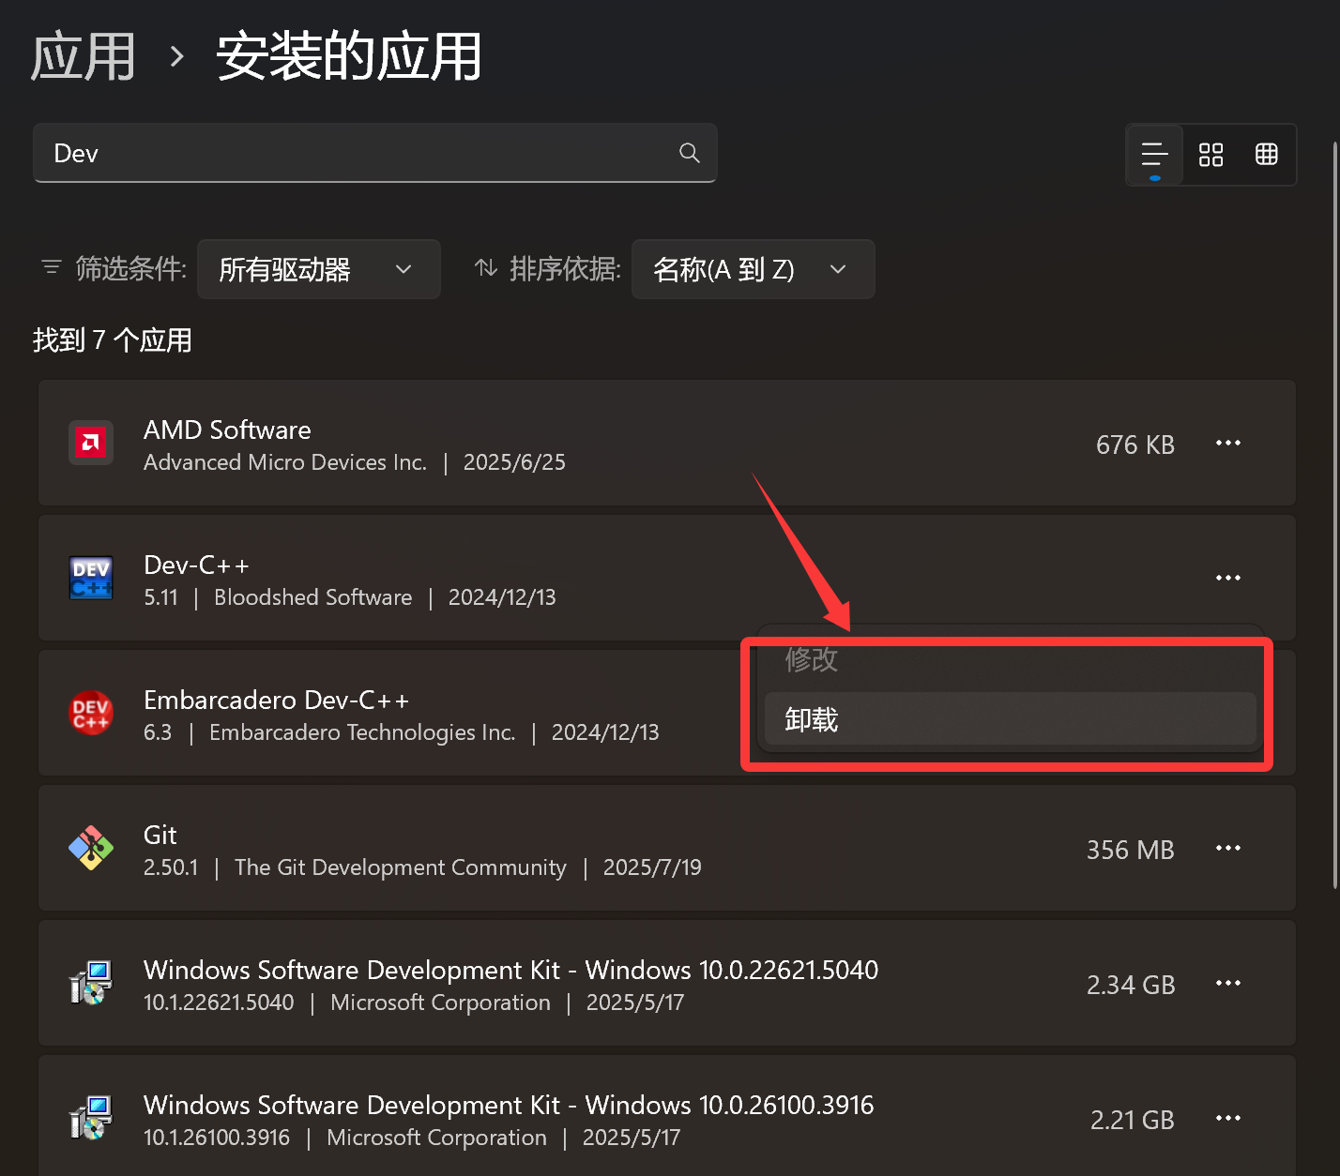Click the blue Dev-C++ app icon

coord(91,578)
